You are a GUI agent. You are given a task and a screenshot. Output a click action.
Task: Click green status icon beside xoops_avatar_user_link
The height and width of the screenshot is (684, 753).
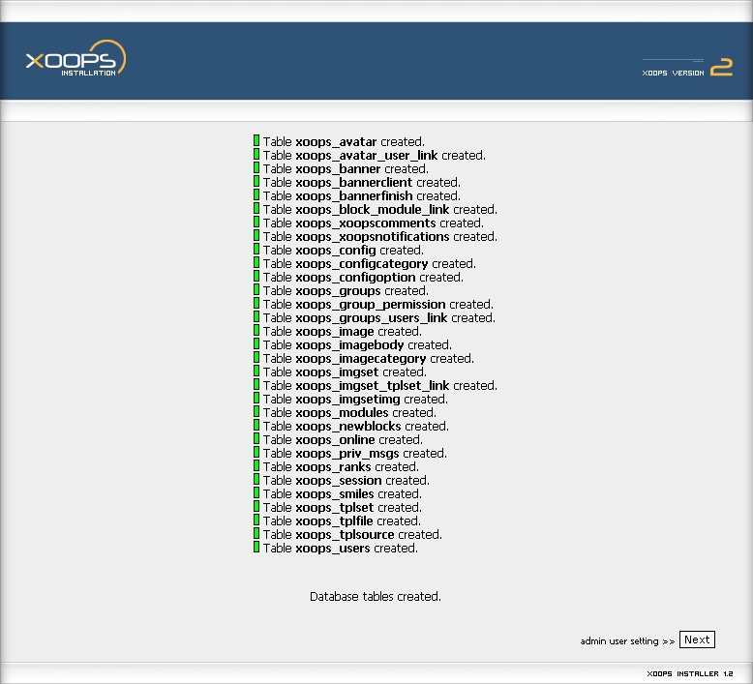tap(256, 154)
